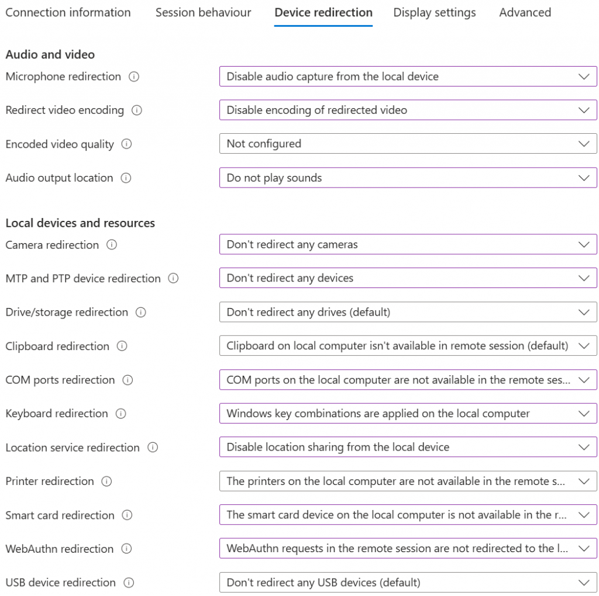Viewport: 599px width, 596px height.
Task: Click info icon beside Encoded video quality
Action: (x=126, y=144)
